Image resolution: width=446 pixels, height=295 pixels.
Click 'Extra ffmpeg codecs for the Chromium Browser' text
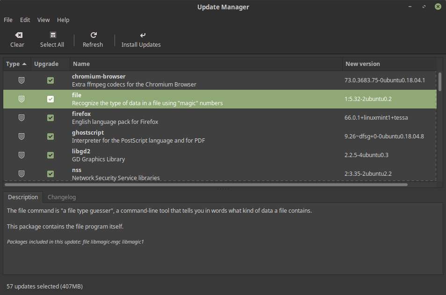(x=134, y=85)
